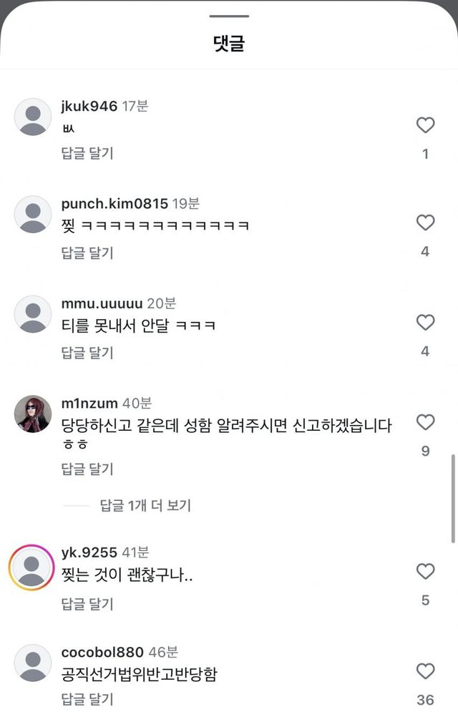Click the comments scrollbar on right edge

453,498
